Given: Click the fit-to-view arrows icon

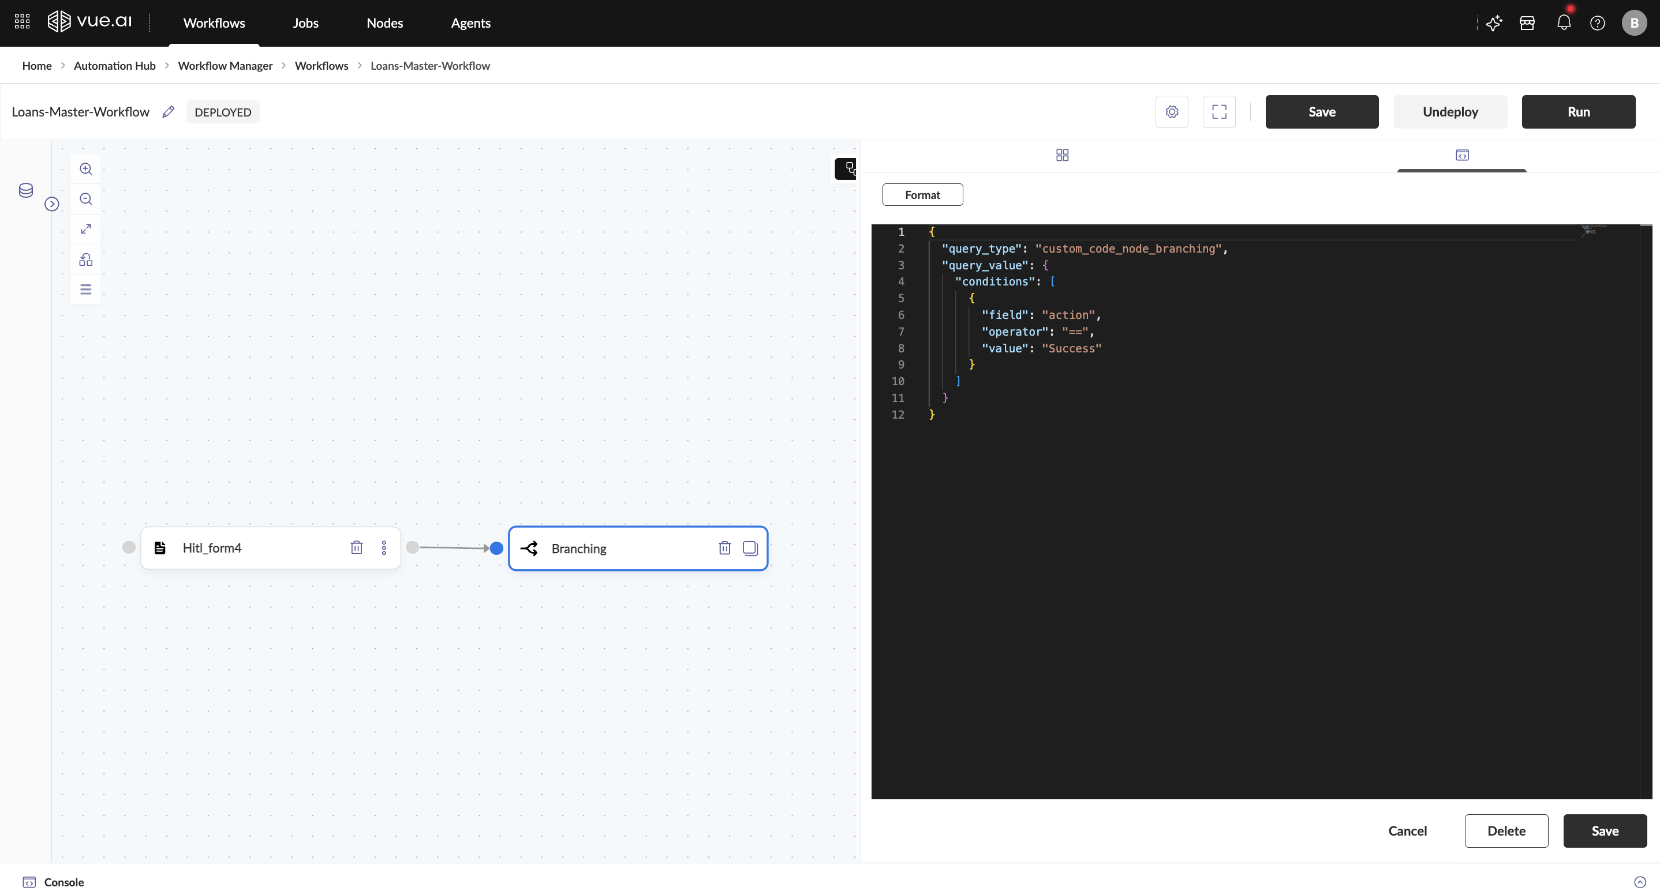Looking at the screenshot, I should tap(85, 229).
